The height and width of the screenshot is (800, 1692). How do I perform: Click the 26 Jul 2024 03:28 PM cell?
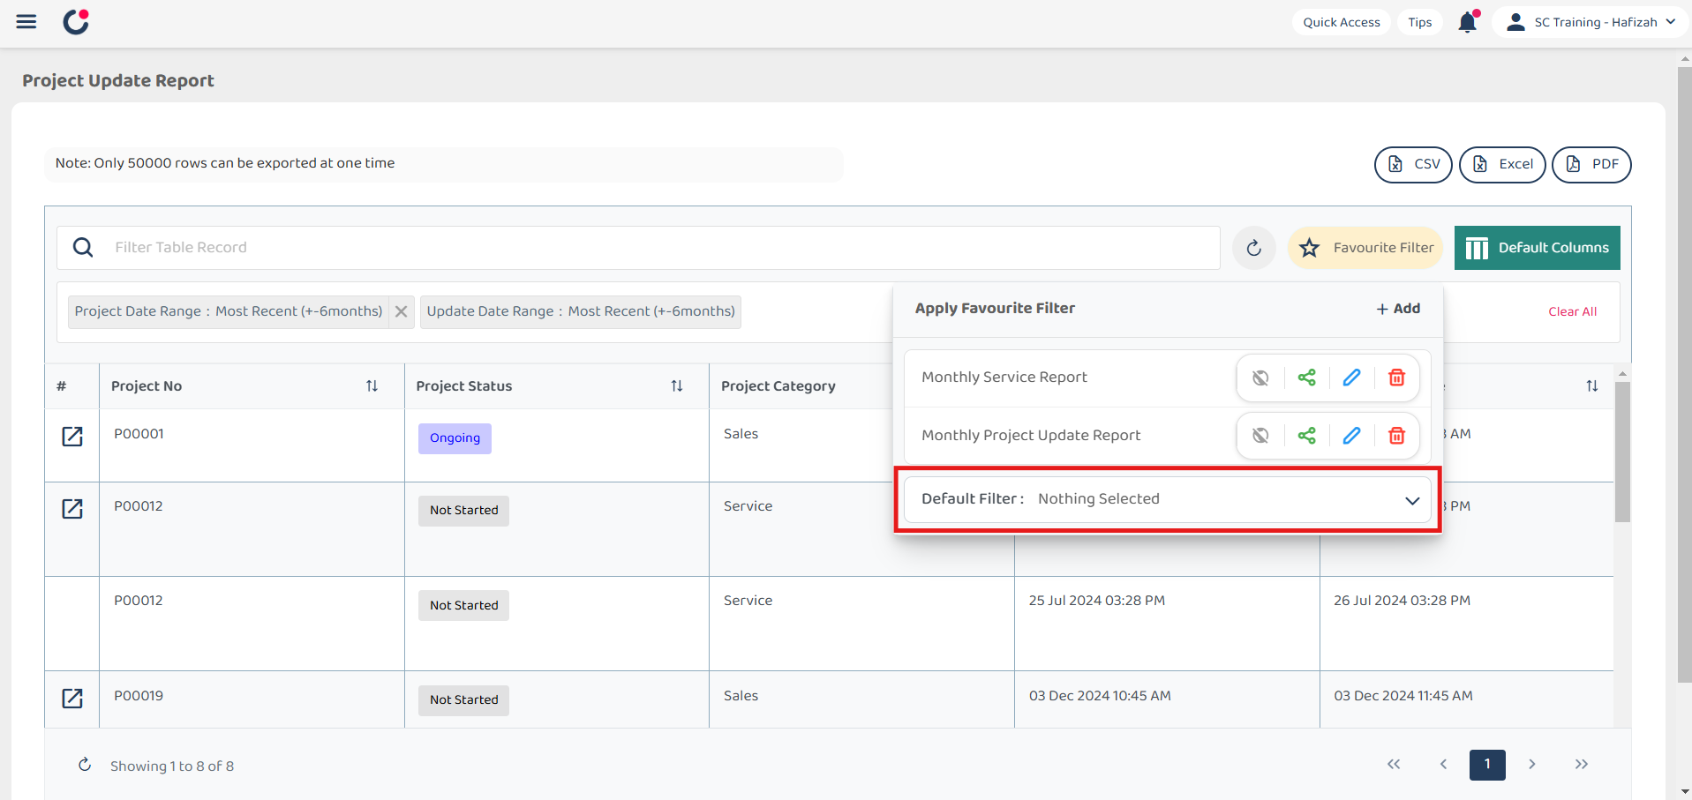pos(1402,601)
